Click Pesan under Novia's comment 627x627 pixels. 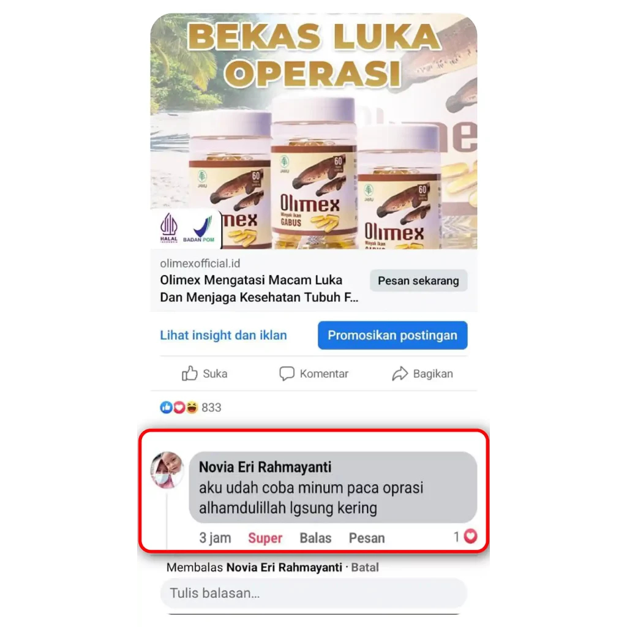tap(367, 538)
